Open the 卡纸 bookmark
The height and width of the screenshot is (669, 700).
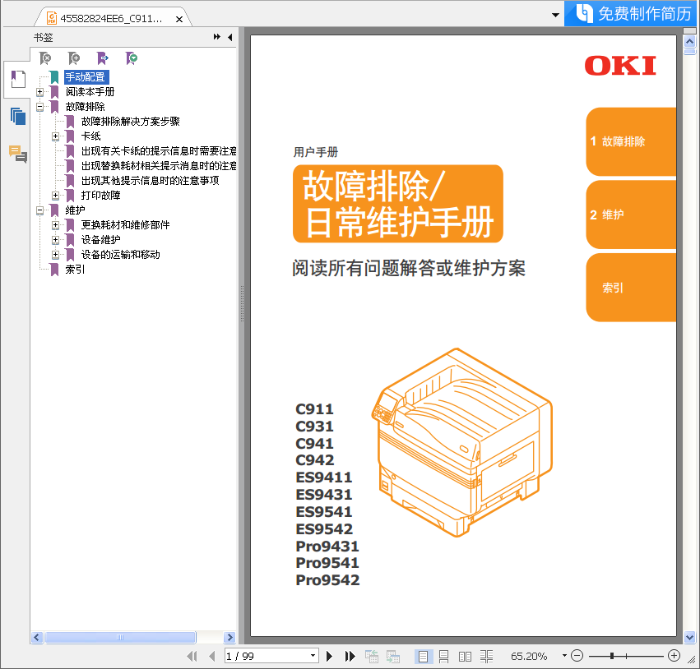pos(91,136)
